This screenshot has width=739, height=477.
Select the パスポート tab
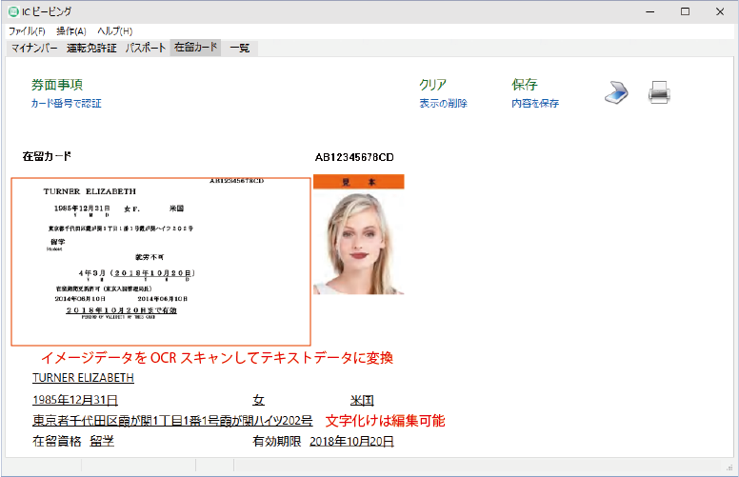click(147, 48)
